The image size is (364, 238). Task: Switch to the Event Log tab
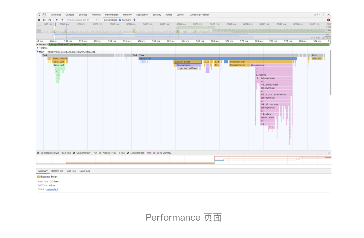pos(85,171)
